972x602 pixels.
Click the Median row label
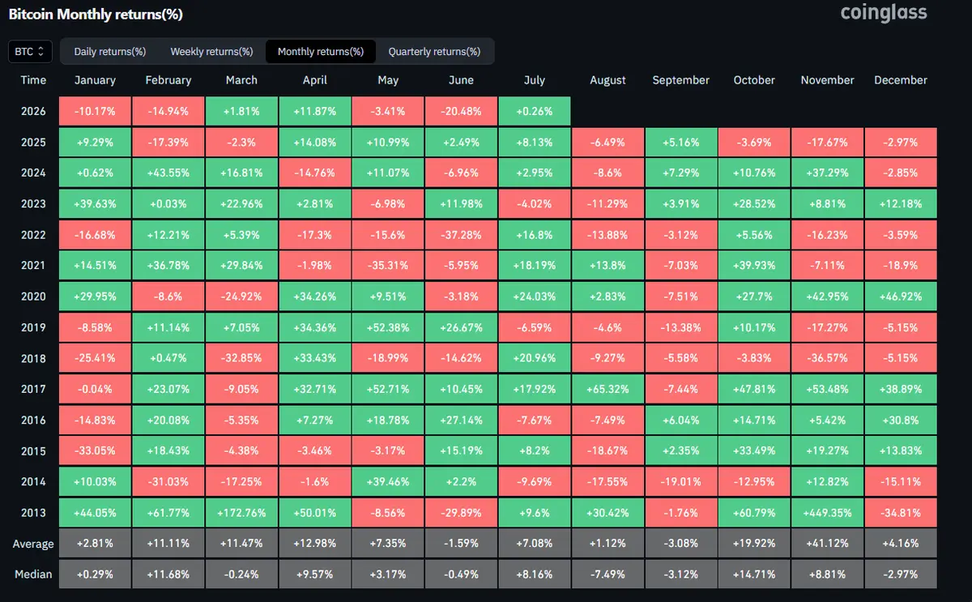33,574
